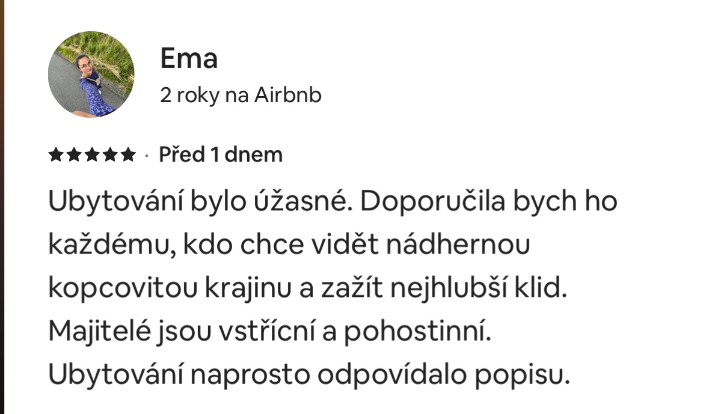The image size is (709, 414).
Task: Click the word 'Doporučila' in the review
Action: coord(432,201)
